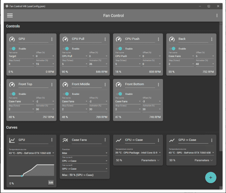Open the temperature source dropdown on the GPU curve card
Screen dimensions: 226x193
31,153
